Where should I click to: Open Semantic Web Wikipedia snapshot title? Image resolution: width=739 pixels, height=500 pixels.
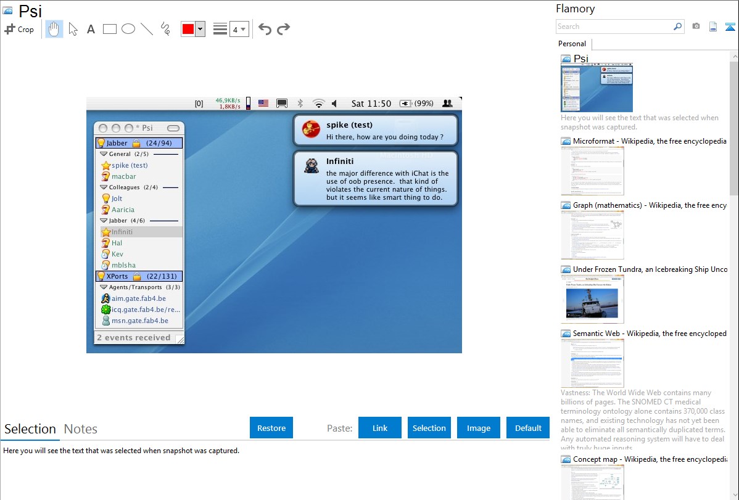coord(650,333)
